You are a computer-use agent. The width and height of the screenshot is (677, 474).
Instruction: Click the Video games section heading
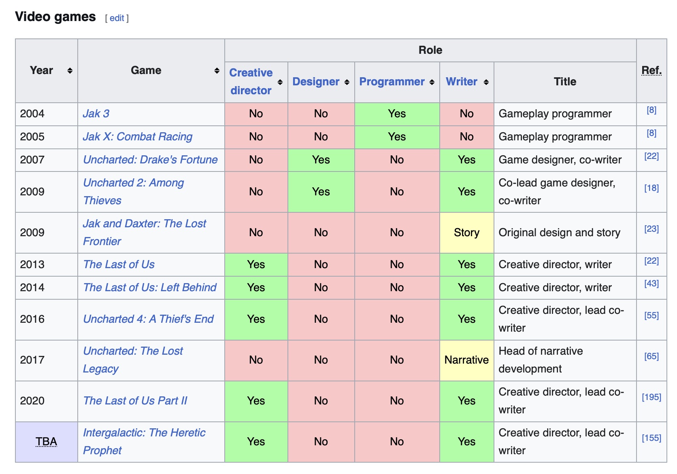(x=55, y=17)
